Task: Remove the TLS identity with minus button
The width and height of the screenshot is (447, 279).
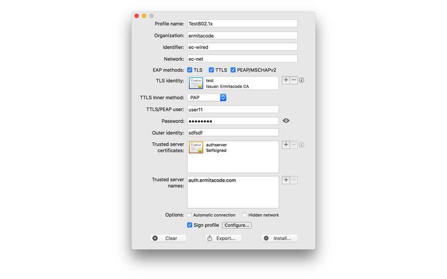Action: pyautogui.click(x=294, y=80)
